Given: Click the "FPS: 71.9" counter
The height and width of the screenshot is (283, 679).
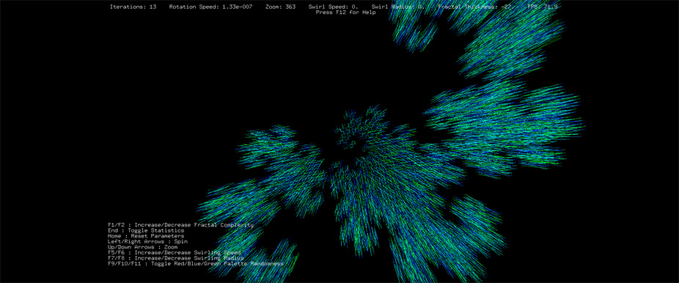Looking at the screenshot, I should (x=542, y=7).
